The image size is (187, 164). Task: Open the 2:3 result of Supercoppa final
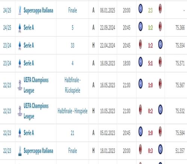(x=150, y=10)
